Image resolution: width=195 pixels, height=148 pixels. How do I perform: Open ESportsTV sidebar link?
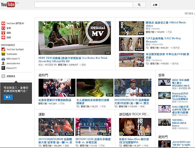pyautogui.click(x=12, y=68)
